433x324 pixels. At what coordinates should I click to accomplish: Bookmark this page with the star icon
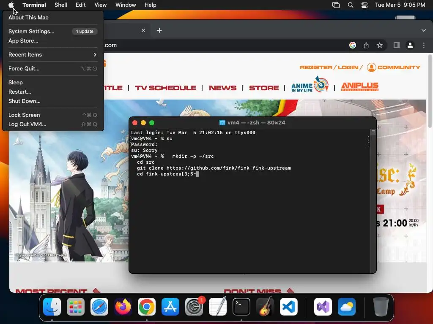(x=380, y=45)
